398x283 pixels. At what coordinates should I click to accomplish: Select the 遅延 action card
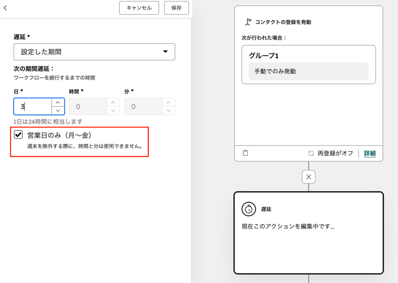pyautogui.click(x=308, y=232)
